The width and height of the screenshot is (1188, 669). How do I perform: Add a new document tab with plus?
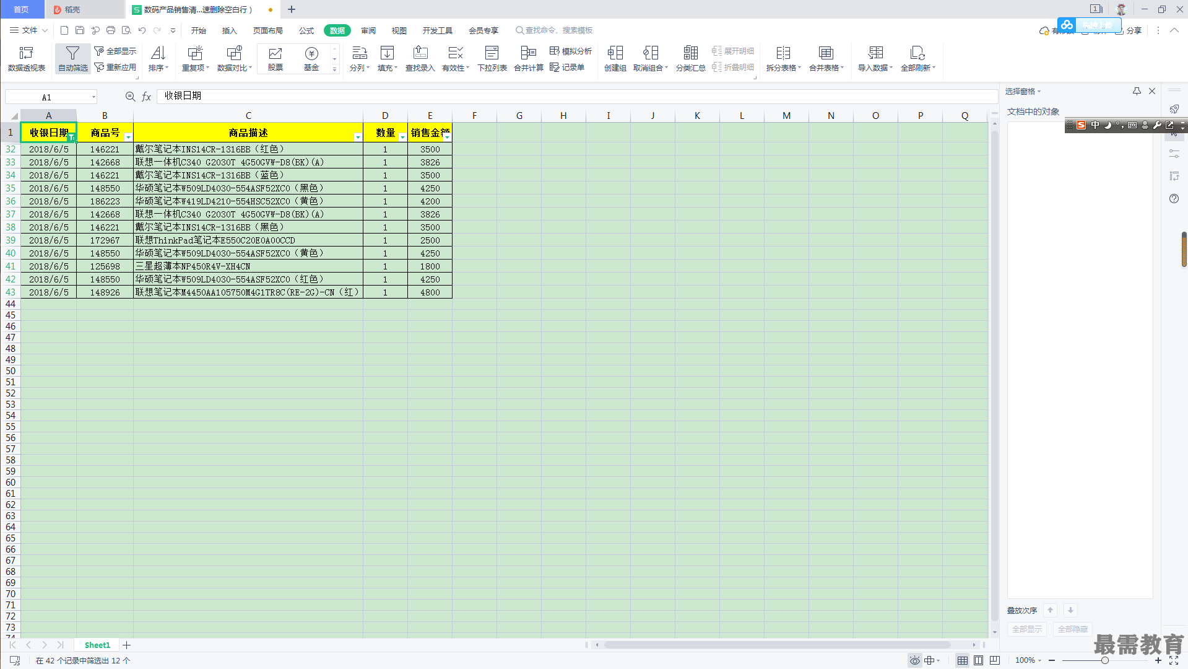[x=292, y=9]
